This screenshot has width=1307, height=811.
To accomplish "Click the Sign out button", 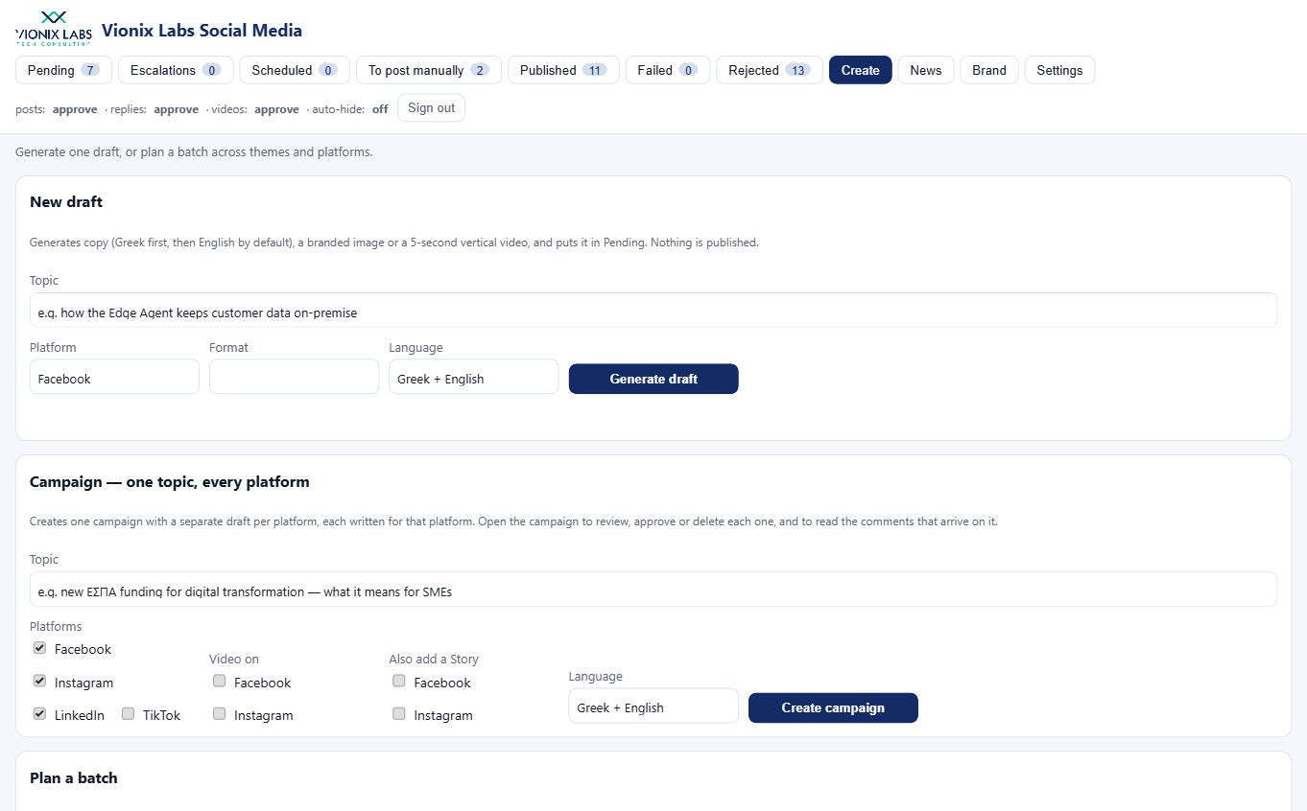I will coord(432,108).
